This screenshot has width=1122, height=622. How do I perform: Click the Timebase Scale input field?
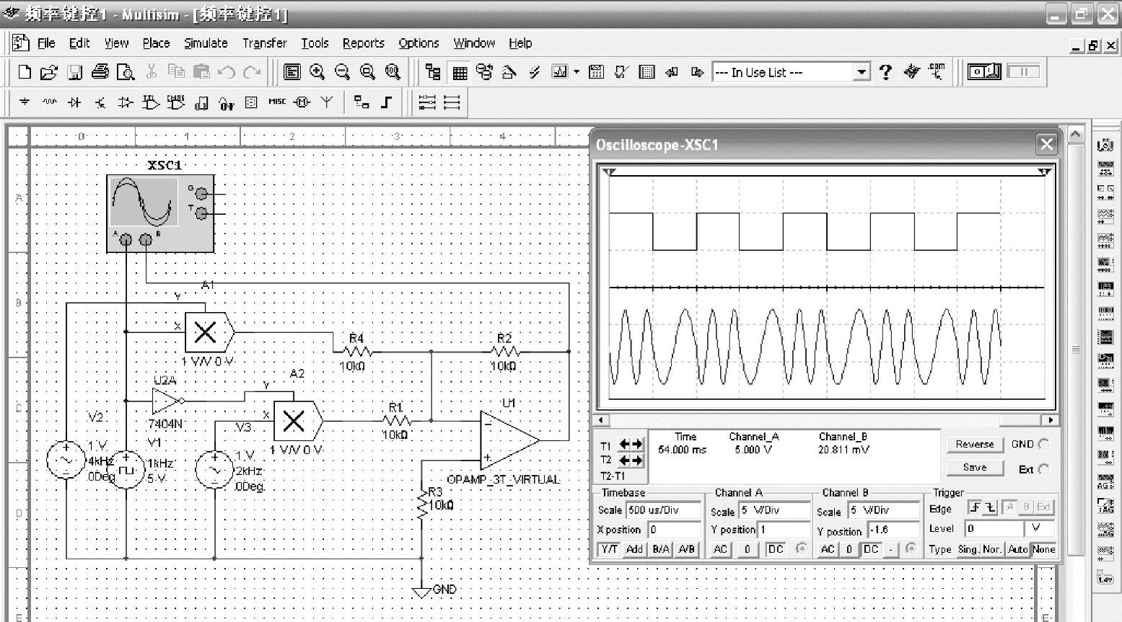pos(663,510)
